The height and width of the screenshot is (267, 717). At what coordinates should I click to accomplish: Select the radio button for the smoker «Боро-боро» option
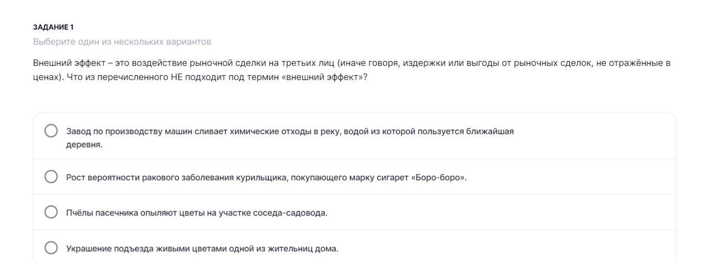[51, 177]
